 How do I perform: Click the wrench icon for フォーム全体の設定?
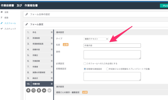coord(27,14)
